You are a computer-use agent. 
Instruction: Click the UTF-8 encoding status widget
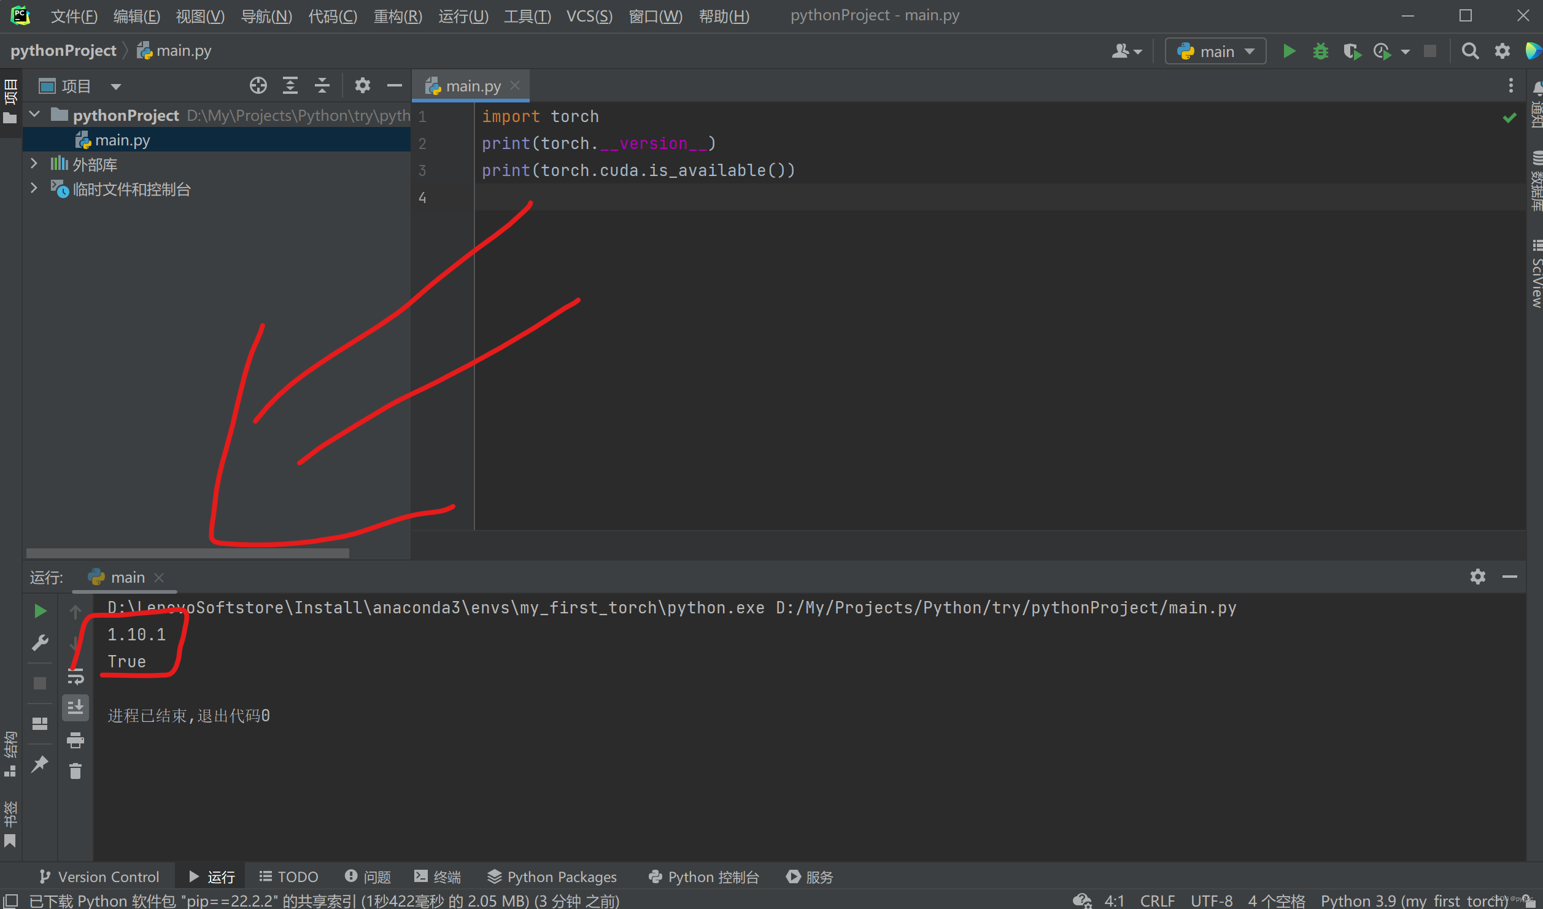tap(1211, 900)
